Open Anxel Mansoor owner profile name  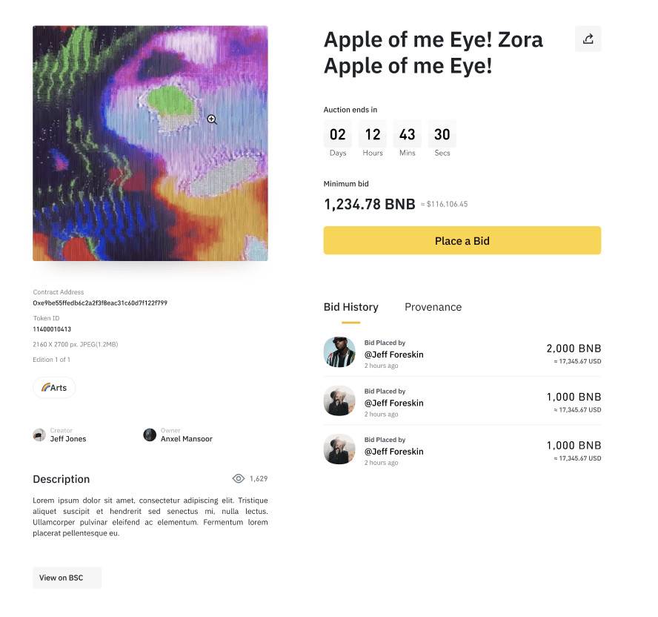186,439
